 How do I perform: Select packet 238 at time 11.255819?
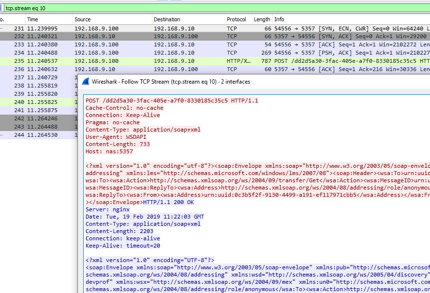click(39, 86)
